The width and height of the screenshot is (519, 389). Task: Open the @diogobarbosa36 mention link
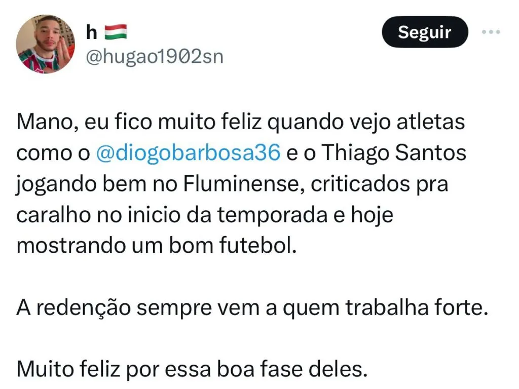[x=188, y=154]
